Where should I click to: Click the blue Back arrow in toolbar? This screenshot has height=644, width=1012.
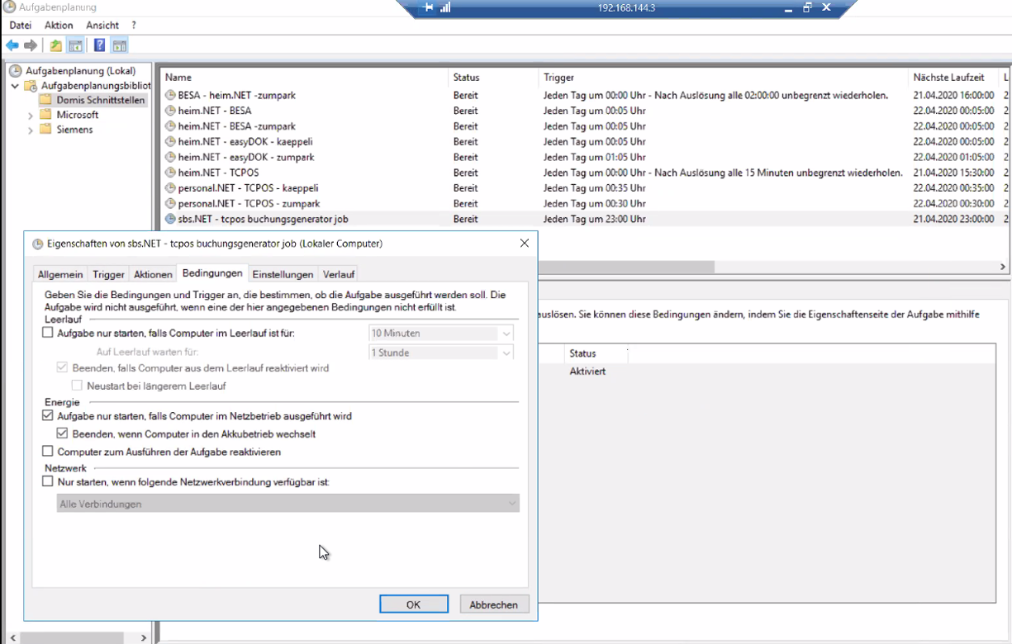[12, 45]
